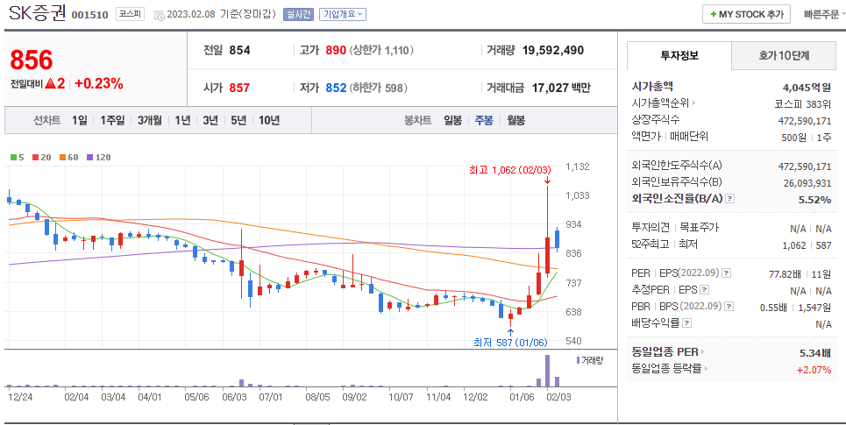
Task: Select the 10년 line chart period
Action: click(x=268, y=120)
